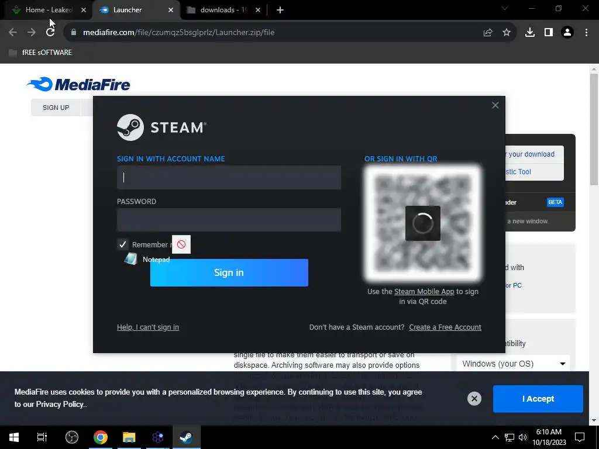Viewport: 599px width, 449px height.
Task: Close the Steam sign-in dialog
Action: (x=495, y=105)
